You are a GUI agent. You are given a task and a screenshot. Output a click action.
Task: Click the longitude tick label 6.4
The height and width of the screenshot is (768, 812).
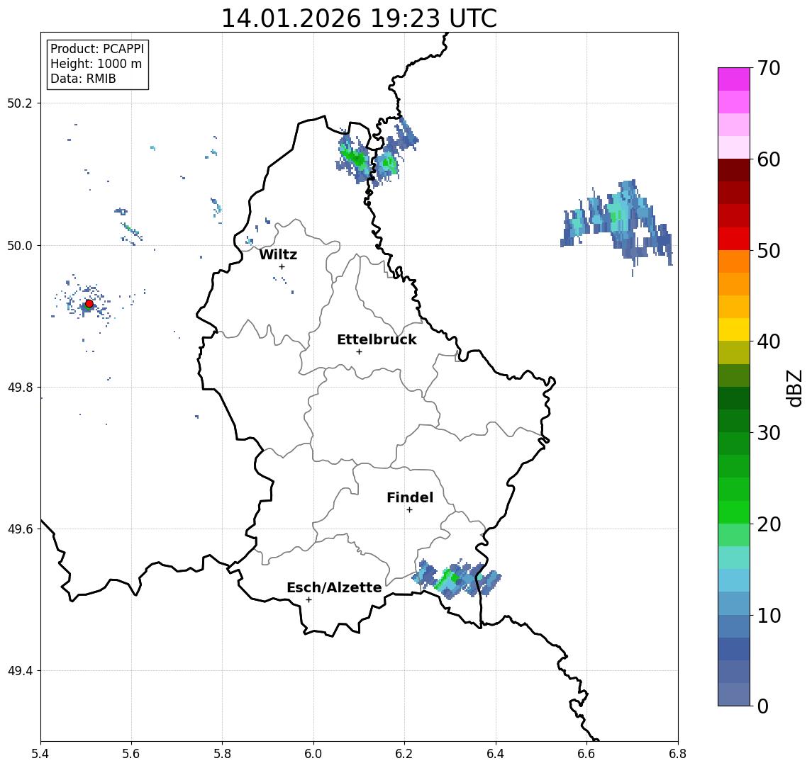tap(496, 754)
